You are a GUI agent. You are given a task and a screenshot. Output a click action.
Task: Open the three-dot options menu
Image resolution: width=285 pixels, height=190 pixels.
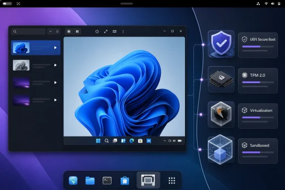[123, 32]
